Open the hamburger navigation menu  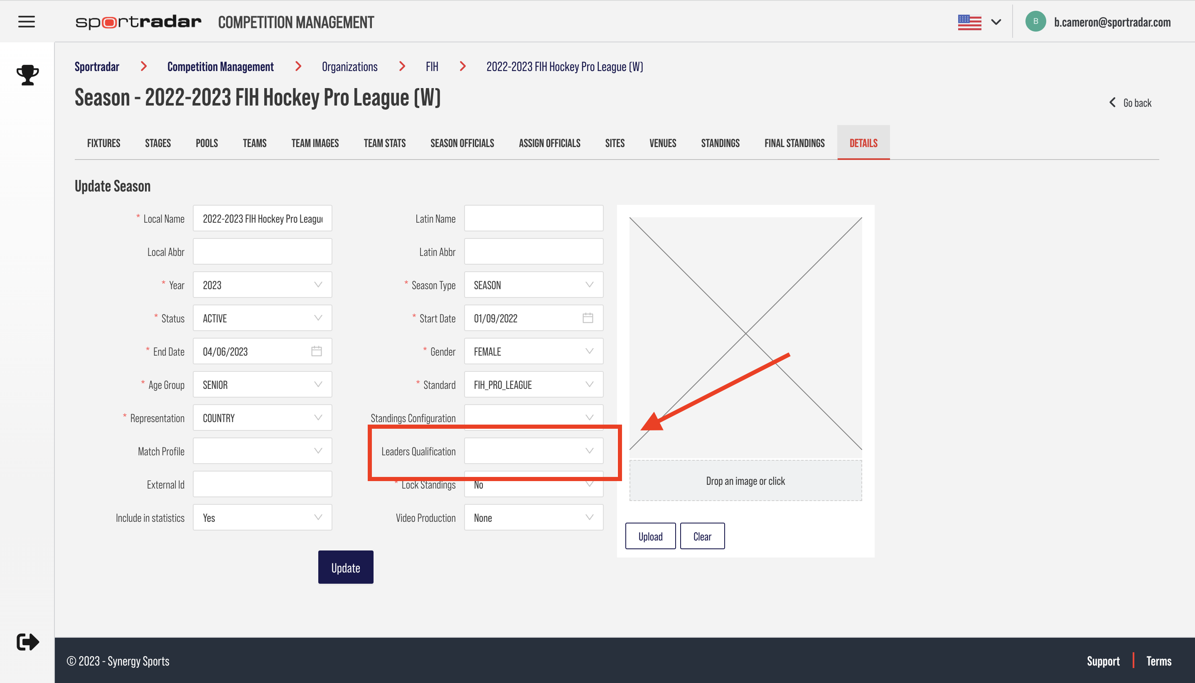click(x=26, y=22)
